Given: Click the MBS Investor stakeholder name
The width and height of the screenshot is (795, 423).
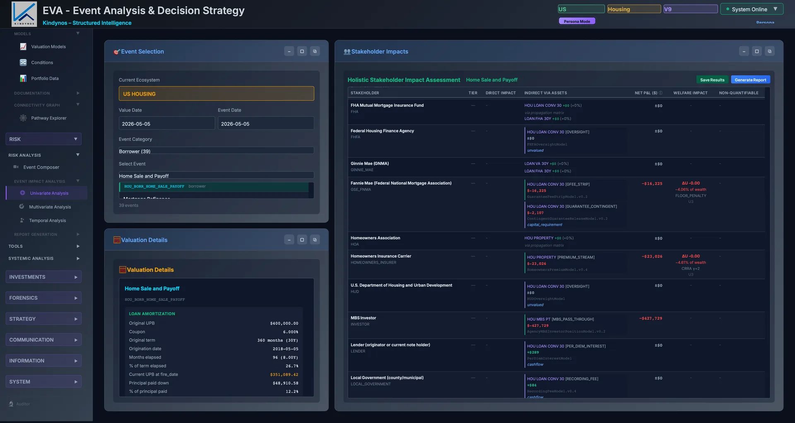Looking at the screenshot, I should pyautogui.click(x=363, y=318).
